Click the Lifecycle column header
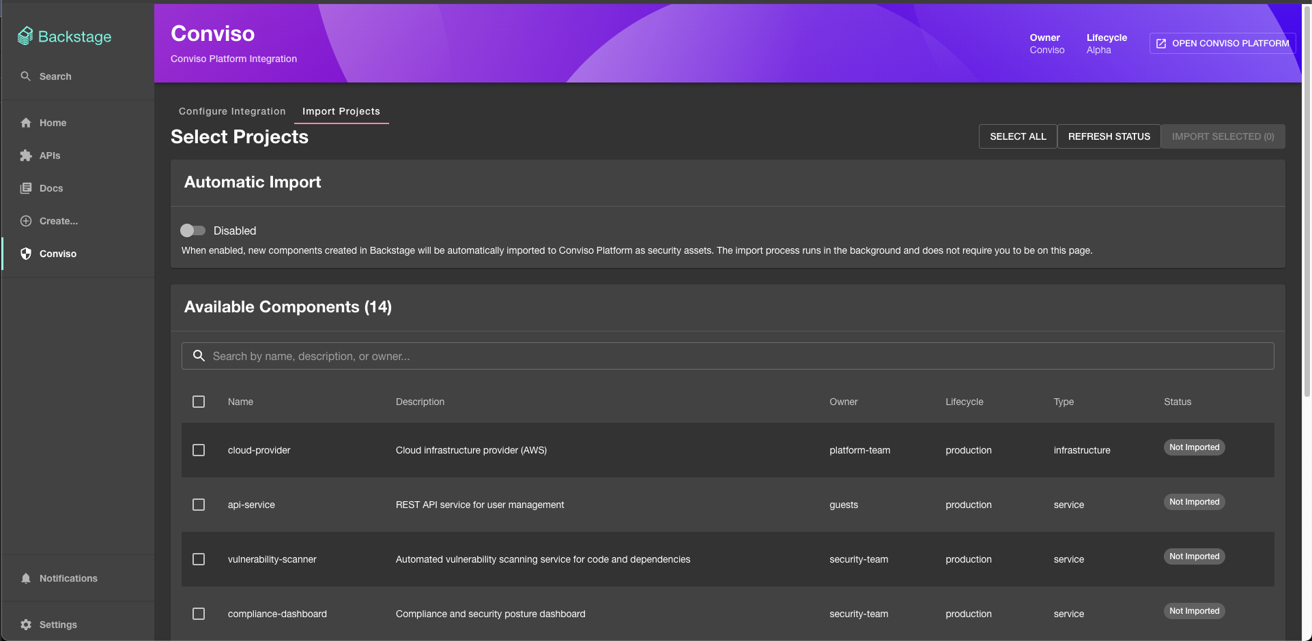This screenshot has height=641, width=1312. [x=965, y=402]
